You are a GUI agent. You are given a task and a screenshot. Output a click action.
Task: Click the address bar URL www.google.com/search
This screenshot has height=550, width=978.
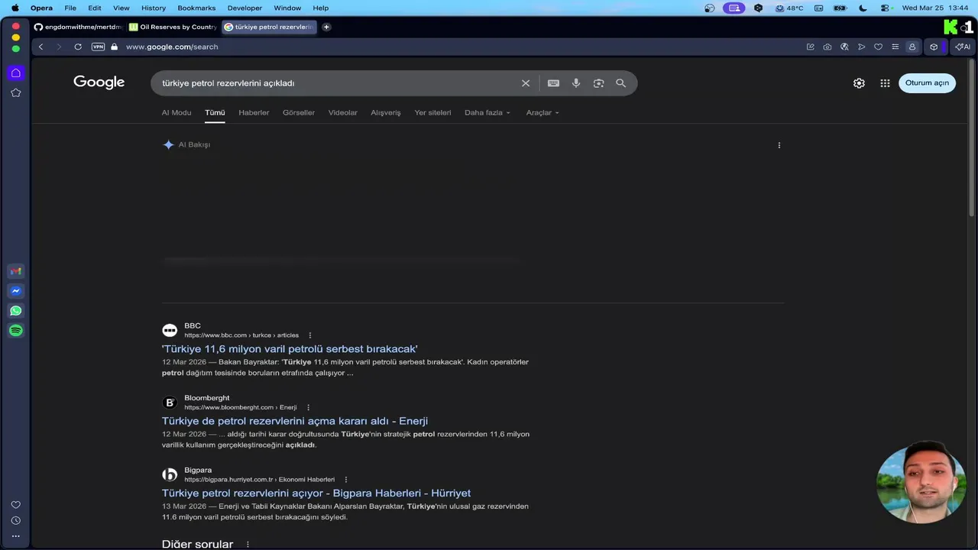172,47
